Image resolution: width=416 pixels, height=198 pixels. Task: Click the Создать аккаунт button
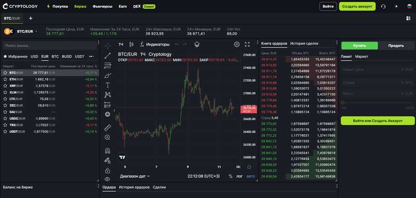pyautogui.click(x=357, y=6)
